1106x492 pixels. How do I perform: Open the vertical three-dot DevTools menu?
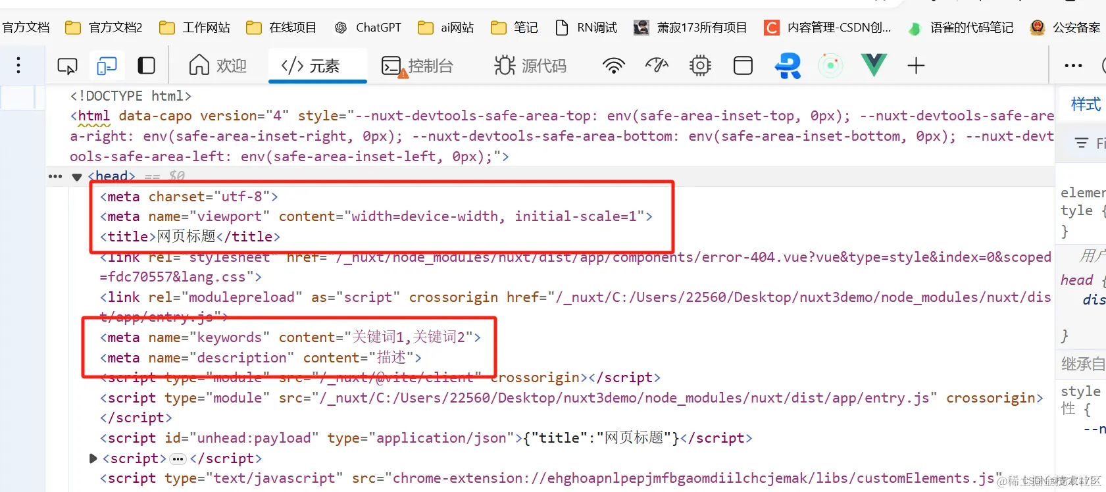(18, 65)
